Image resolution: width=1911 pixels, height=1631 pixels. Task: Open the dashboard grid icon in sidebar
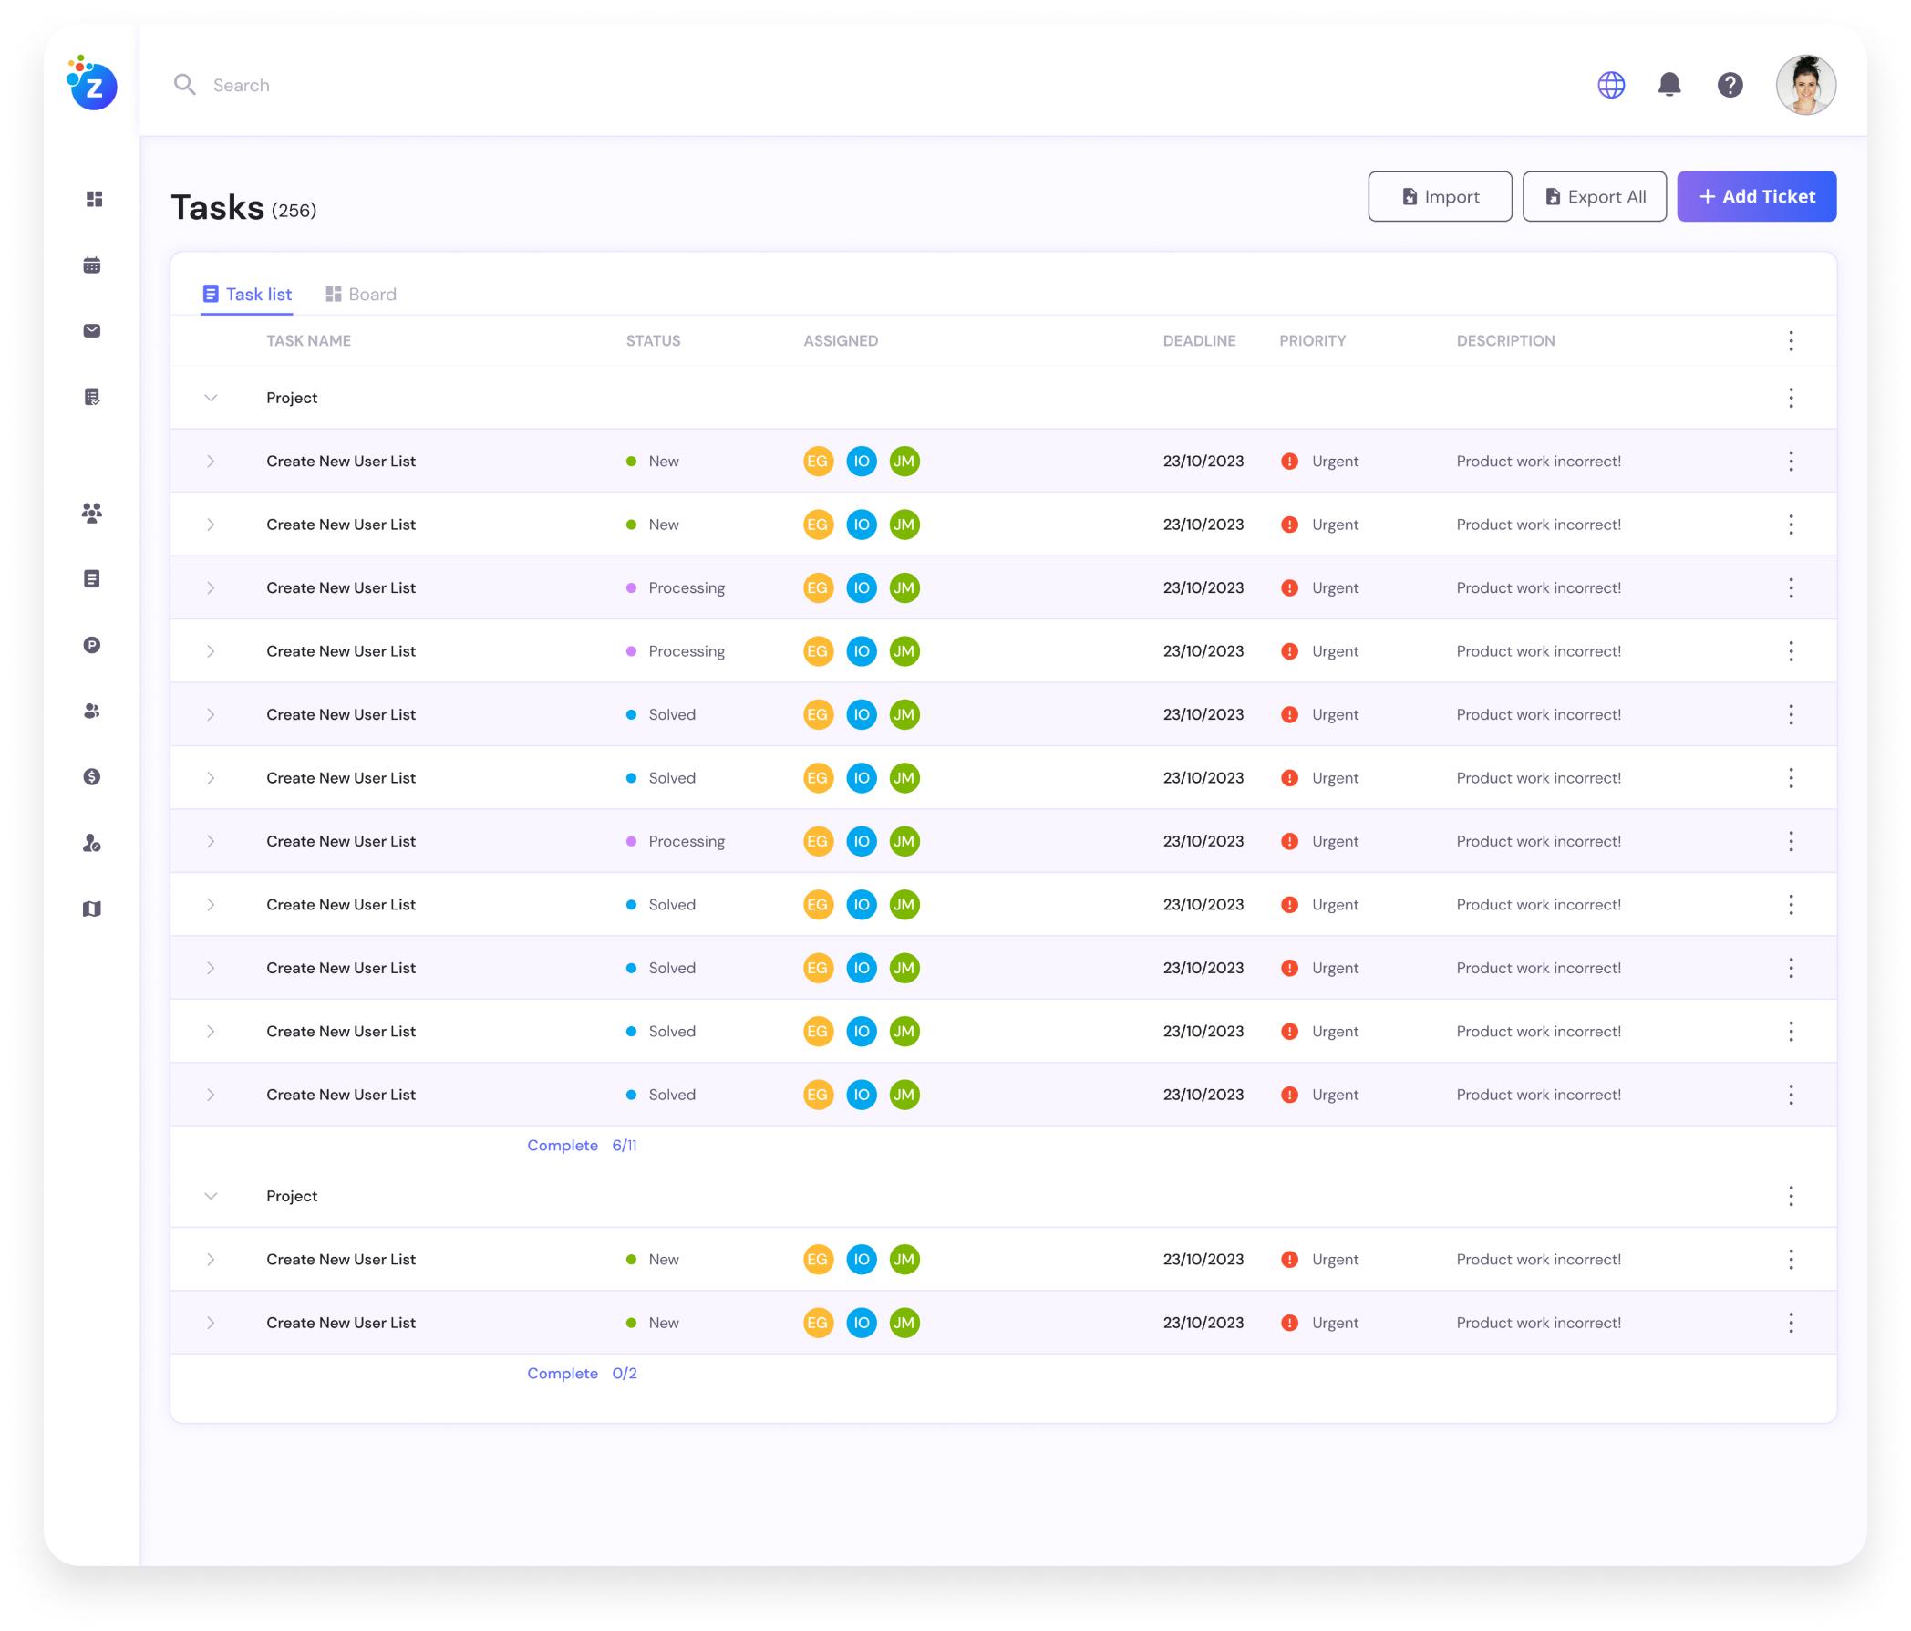tap(93, 199)
